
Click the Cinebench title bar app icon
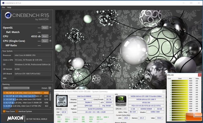[3, 3]
